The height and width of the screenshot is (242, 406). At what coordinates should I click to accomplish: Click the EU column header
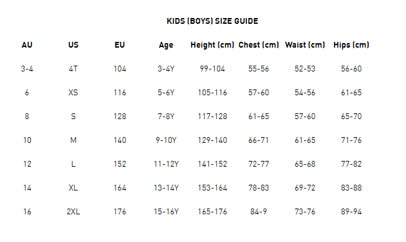tap(120, 45)
